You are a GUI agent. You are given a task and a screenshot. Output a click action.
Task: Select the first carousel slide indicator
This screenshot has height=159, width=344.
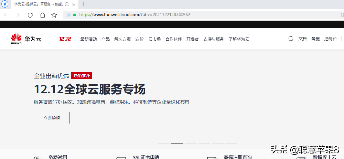(164, 143)
